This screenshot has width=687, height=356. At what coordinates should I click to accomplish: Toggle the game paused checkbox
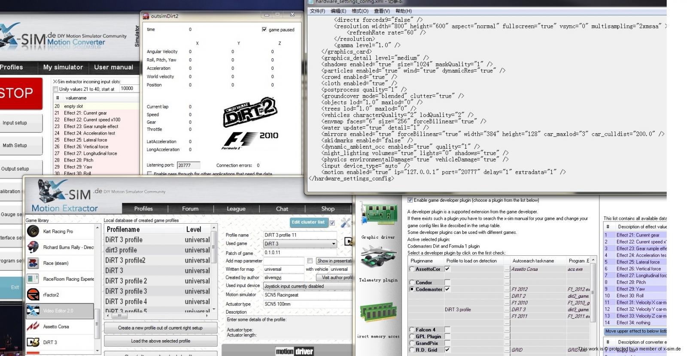coord(264,30)
